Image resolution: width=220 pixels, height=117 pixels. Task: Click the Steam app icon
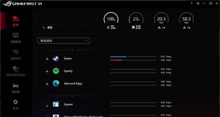coord(56,58)
